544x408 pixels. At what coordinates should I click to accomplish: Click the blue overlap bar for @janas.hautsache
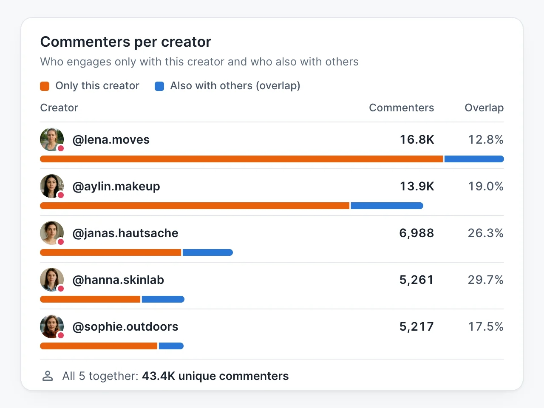pyautogui.click(x=208, y=252)
